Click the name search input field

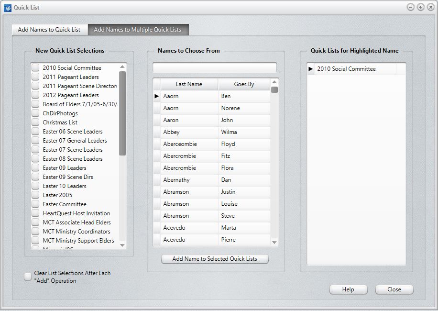215,67
